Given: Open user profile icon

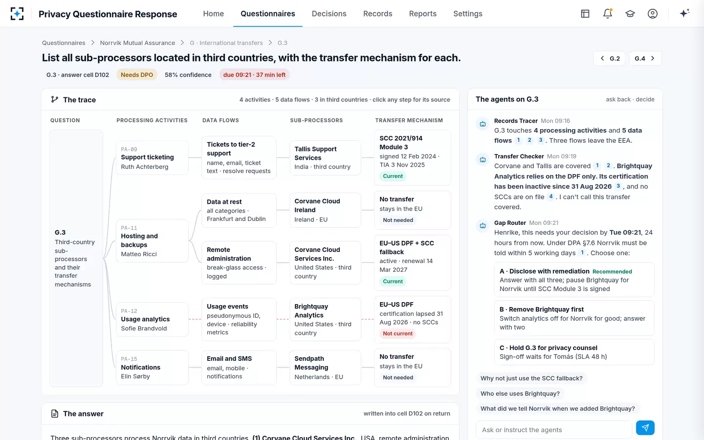Looking at the screenshot, I should (x=653, y=14).
